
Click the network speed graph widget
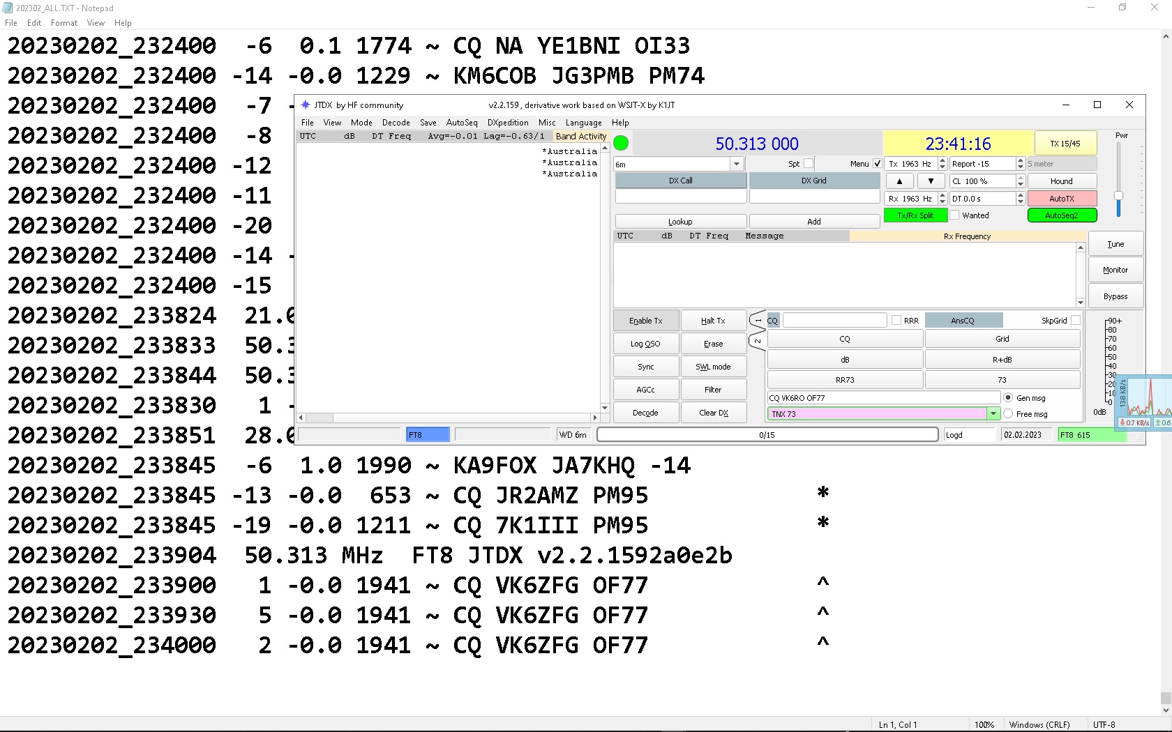[x=1144, y=402]
